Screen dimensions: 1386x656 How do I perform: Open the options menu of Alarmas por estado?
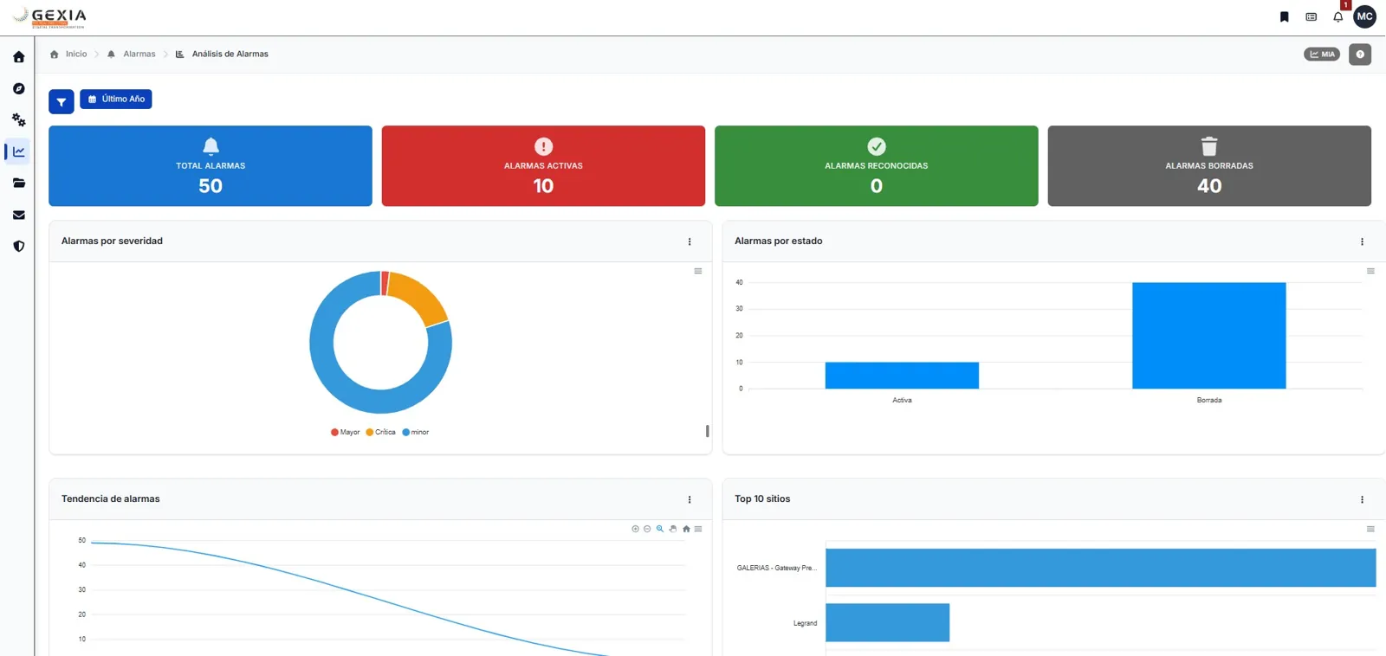[x=1362, y=241]
